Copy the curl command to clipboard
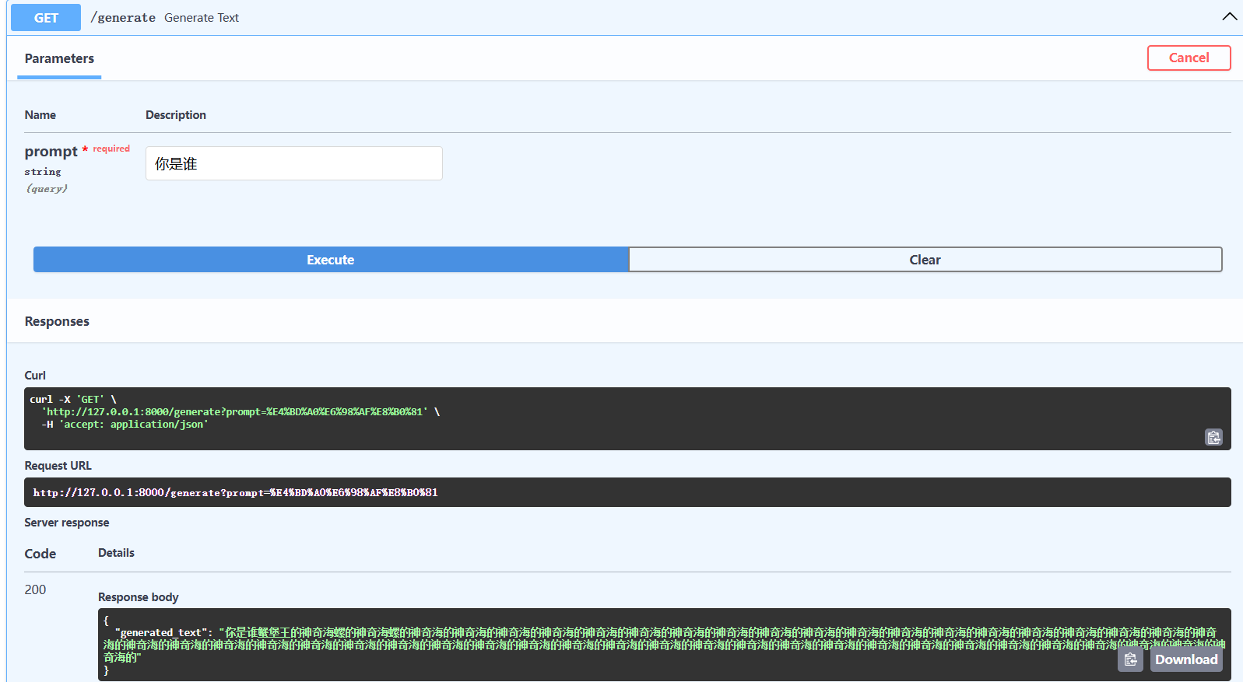This screenshot has height=682, width=1243. (1213, 437)
